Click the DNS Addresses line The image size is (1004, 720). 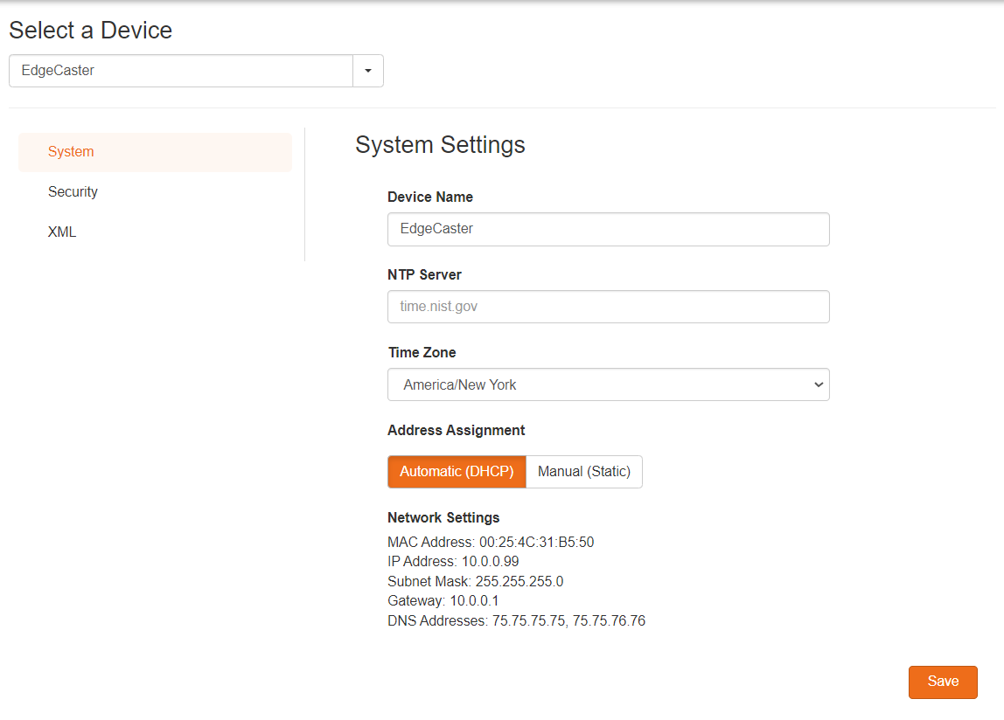[x=516, y=620]
